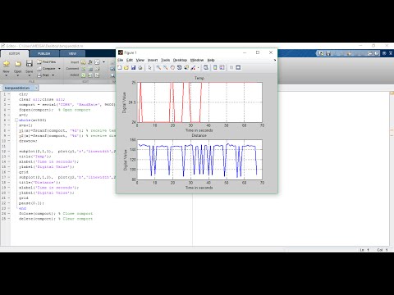This screenshot has height=295, width=394.
Task: Switch to the VIEW ribbon tab
Action: pyautogui.click(x=72, y=53)
